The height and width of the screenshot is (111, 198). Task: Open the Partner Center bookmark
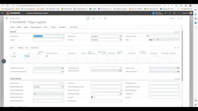pyautogui.click(x=67, y=9)
